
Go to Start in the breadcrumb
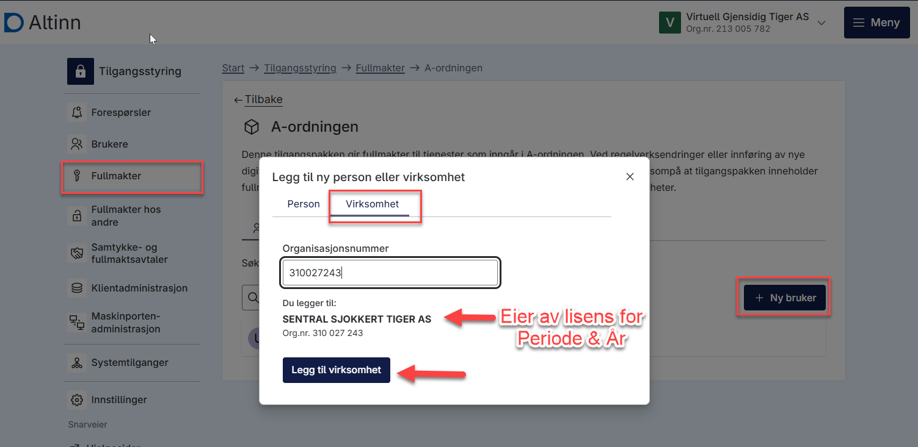click(x=233, y=68)
